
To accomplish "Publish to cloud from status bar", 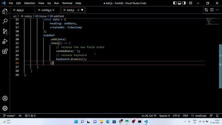I will [20, 116].
